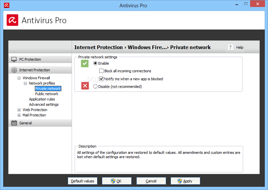
Task: Select the Mail Protection tree label
Action: pos(34,115)
